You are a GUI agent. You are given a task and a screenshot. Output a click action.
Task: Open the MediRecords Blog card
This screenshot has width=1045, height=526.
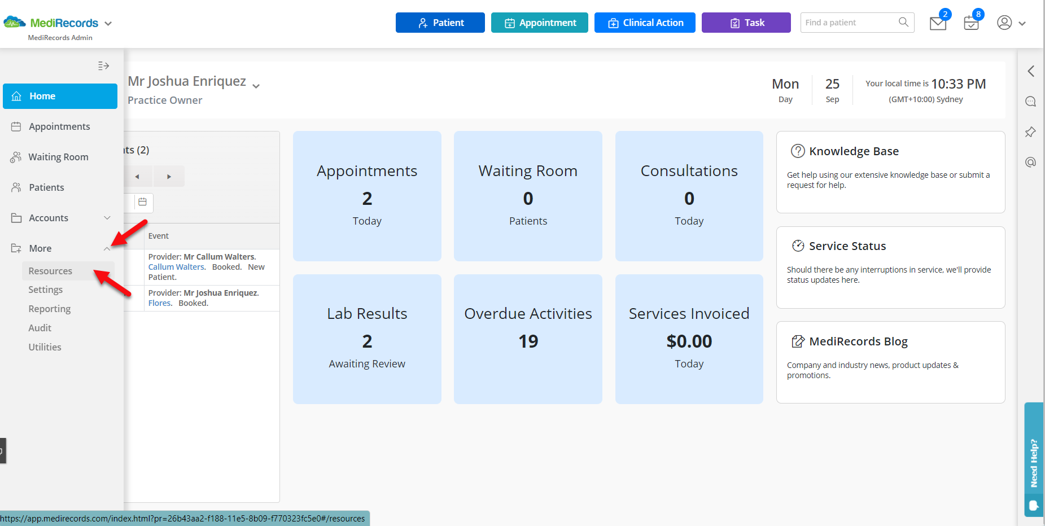(x=890, y=362)
